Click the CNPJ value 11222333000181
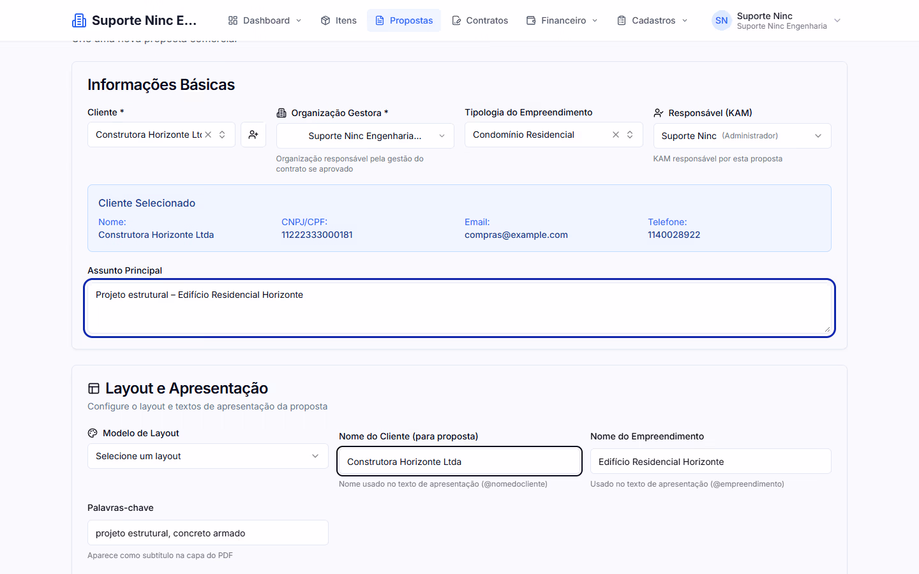 pyautogui.click(x=317, y=235)
